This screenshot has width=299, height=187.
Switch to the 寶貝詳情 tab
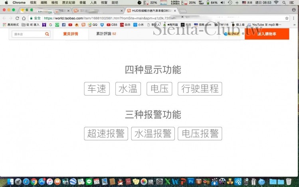[x=71, y=34]
